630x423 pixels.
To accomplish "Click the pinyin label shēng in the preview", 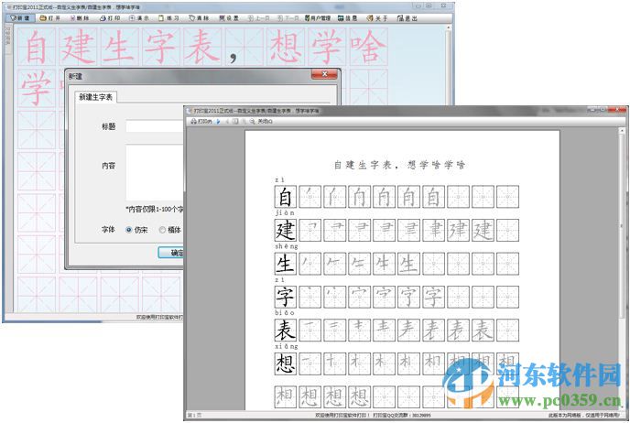I will click(x=287, y=246).
